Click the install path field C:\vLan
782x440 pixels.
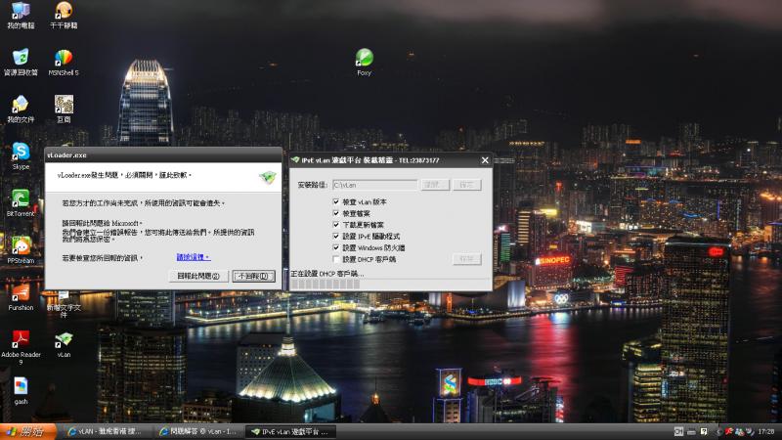pos(375,185)
